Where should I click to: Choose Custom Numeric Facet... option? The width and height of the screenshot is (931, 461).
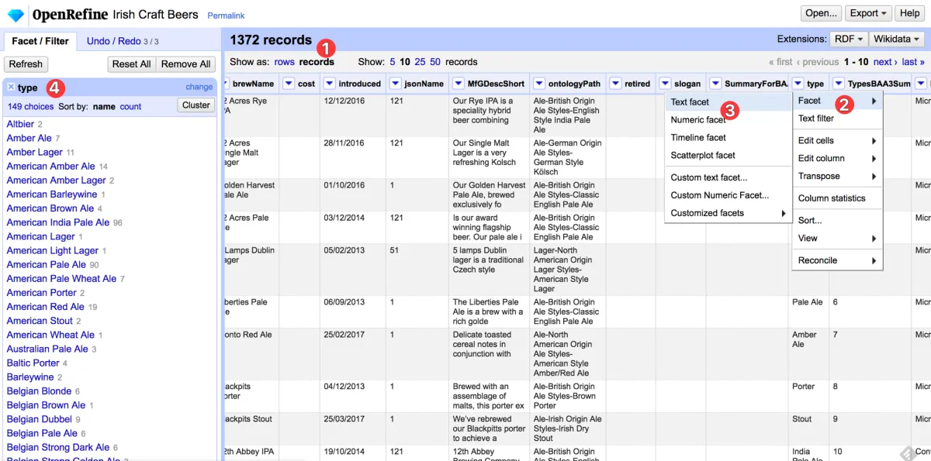pyautogui.click(x=728, y=195)
